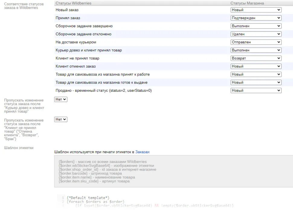293x211 pixels.
Task: Open the status dropdown for "Принял заказ"
Action: coord(256,18)
